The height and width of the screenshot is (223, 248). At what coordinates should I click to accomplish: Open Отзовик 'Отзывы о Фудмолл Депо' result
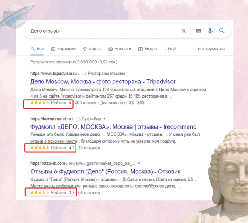coord(105,171)
